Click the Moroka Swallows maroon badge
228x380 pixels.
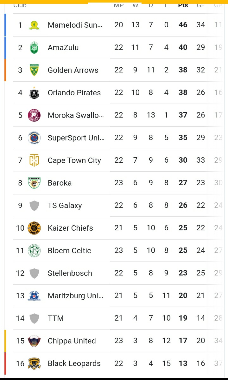pos(34,115)
